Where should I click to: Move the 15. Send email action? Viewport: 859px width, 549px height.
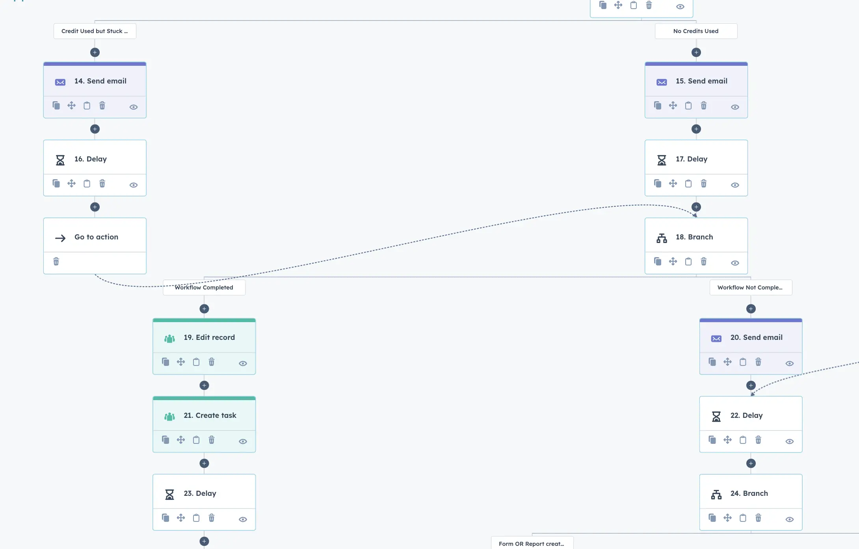click(x=673, y=106)
